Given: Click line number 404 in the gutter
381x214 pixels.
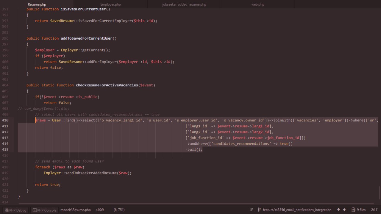Looking at the screenshot, I should (5, 85).
